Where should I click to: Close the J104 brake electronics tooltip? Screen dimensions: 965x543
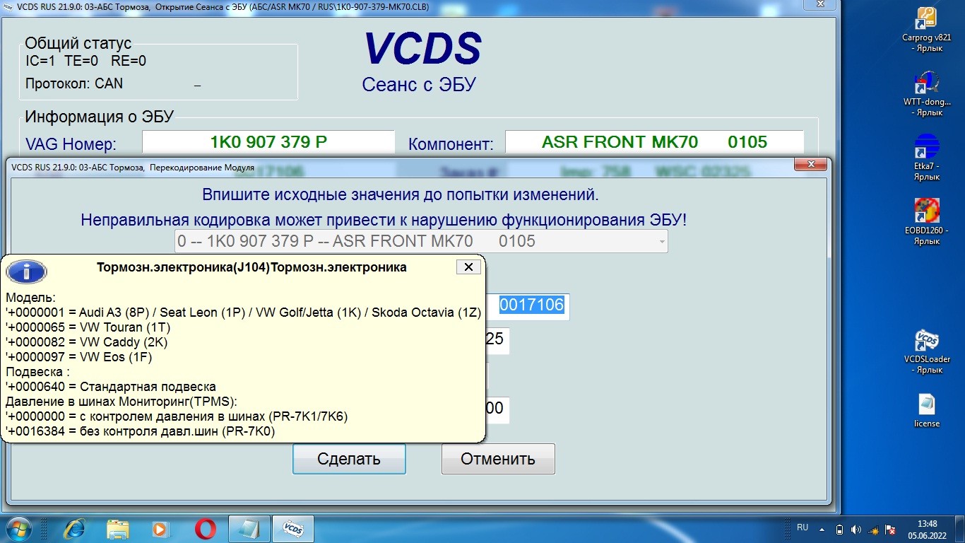pyautogui.click(x=469, y=267)
